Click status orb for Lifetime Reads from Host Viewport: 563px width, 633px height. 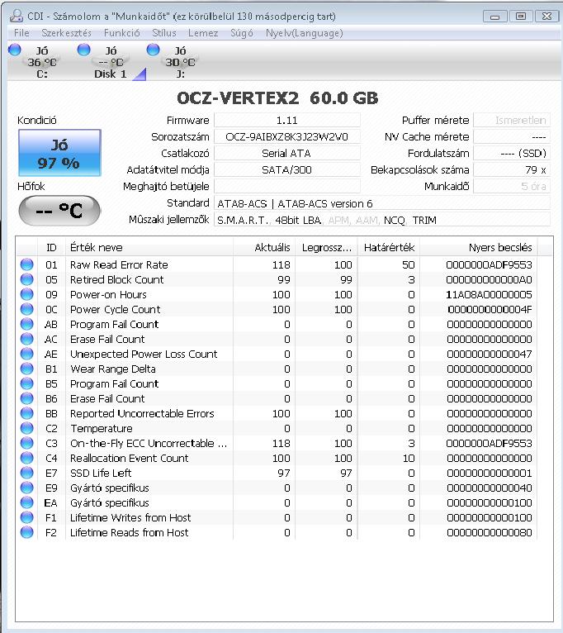click(26, 532)
